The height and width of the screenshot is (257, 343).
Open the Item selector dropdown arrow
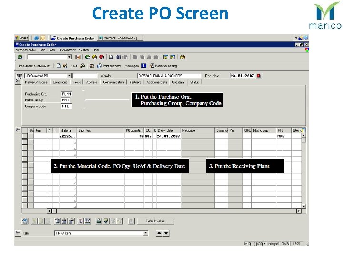click(x=145, y=233)
